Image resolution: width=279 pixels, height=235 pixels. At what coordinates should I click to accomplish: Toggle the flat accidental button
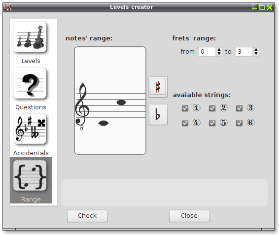tap(158, 114)
